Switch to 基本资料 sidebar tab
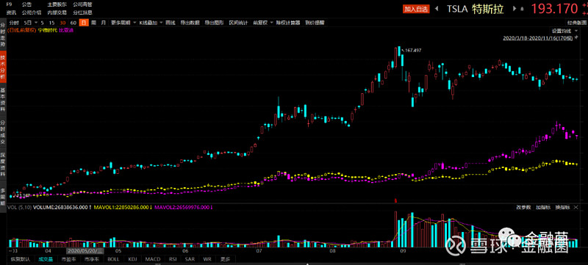Image resolution: width=588 pixels, height=265 pixels. [3, 101]
